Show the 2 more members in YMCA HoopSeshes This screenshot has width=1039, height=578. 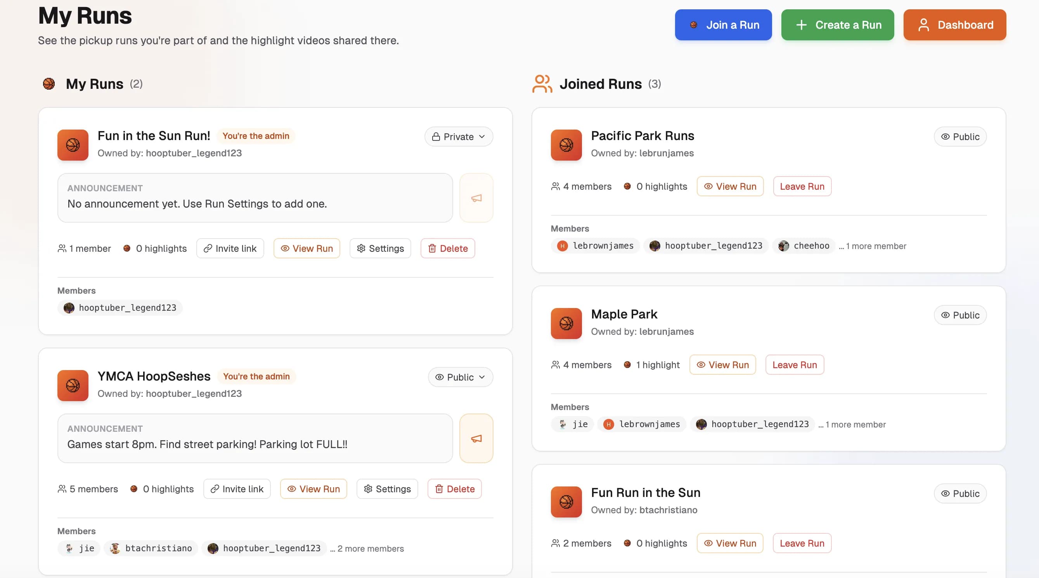coord(367,549)
